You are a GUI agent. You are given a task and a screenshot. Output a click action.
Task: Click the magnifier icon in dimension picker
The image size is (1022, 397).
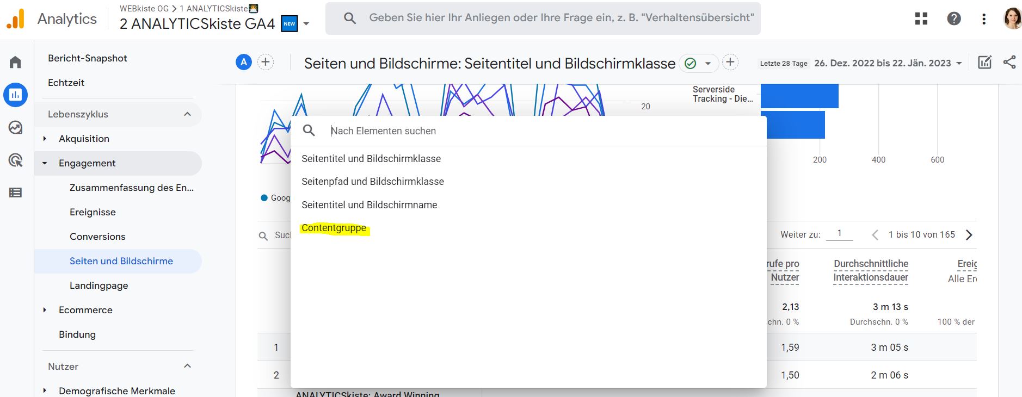[x=309, y=131]
